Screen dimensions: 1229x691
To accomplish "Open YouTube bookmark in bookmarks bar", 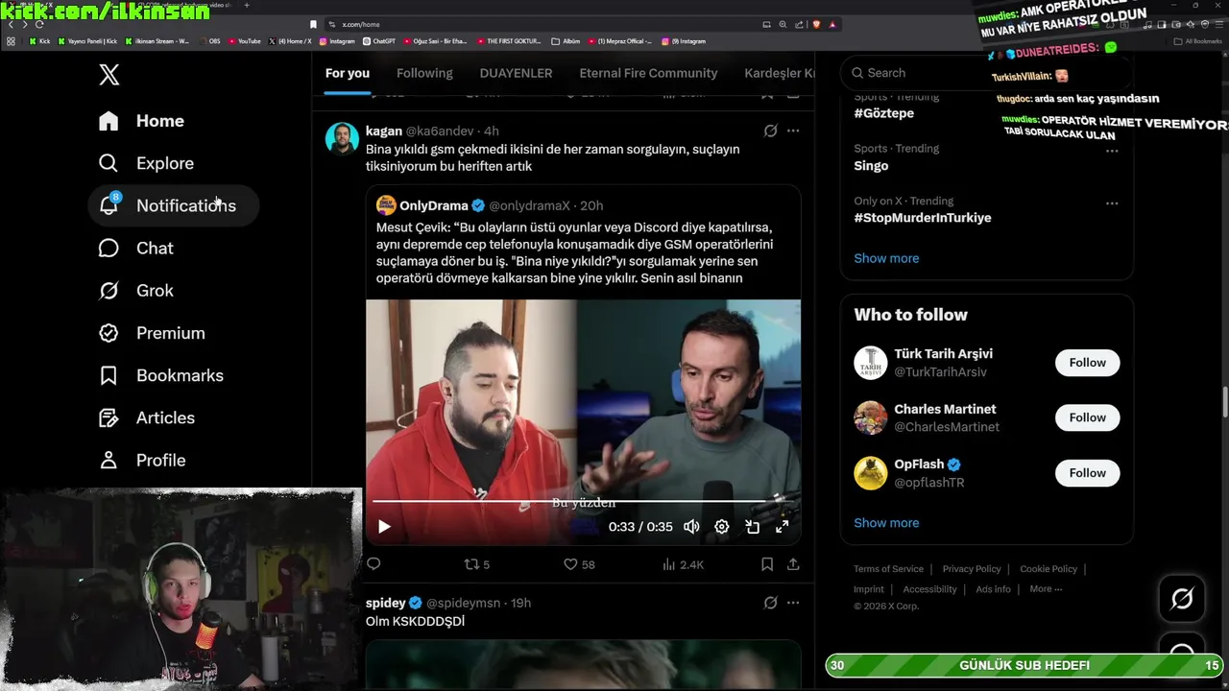I will [x=244, y=41].
